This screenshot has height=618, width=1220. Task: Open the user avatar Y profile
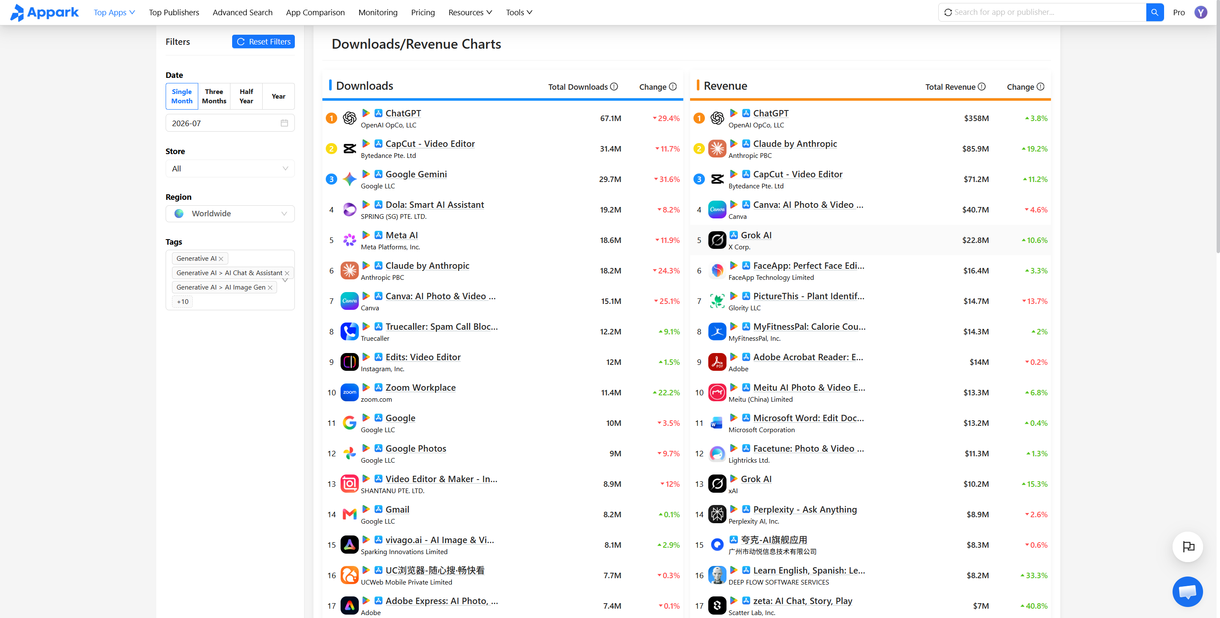(x=1200, y=12)
